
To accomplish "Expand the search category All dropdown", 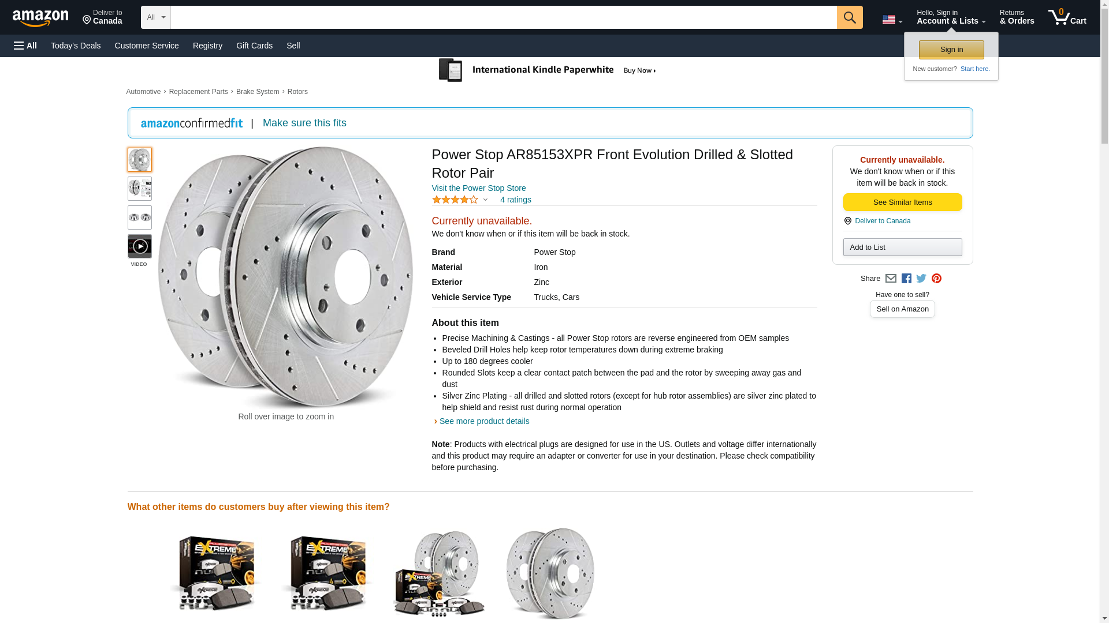I will (x=155, y=17).
